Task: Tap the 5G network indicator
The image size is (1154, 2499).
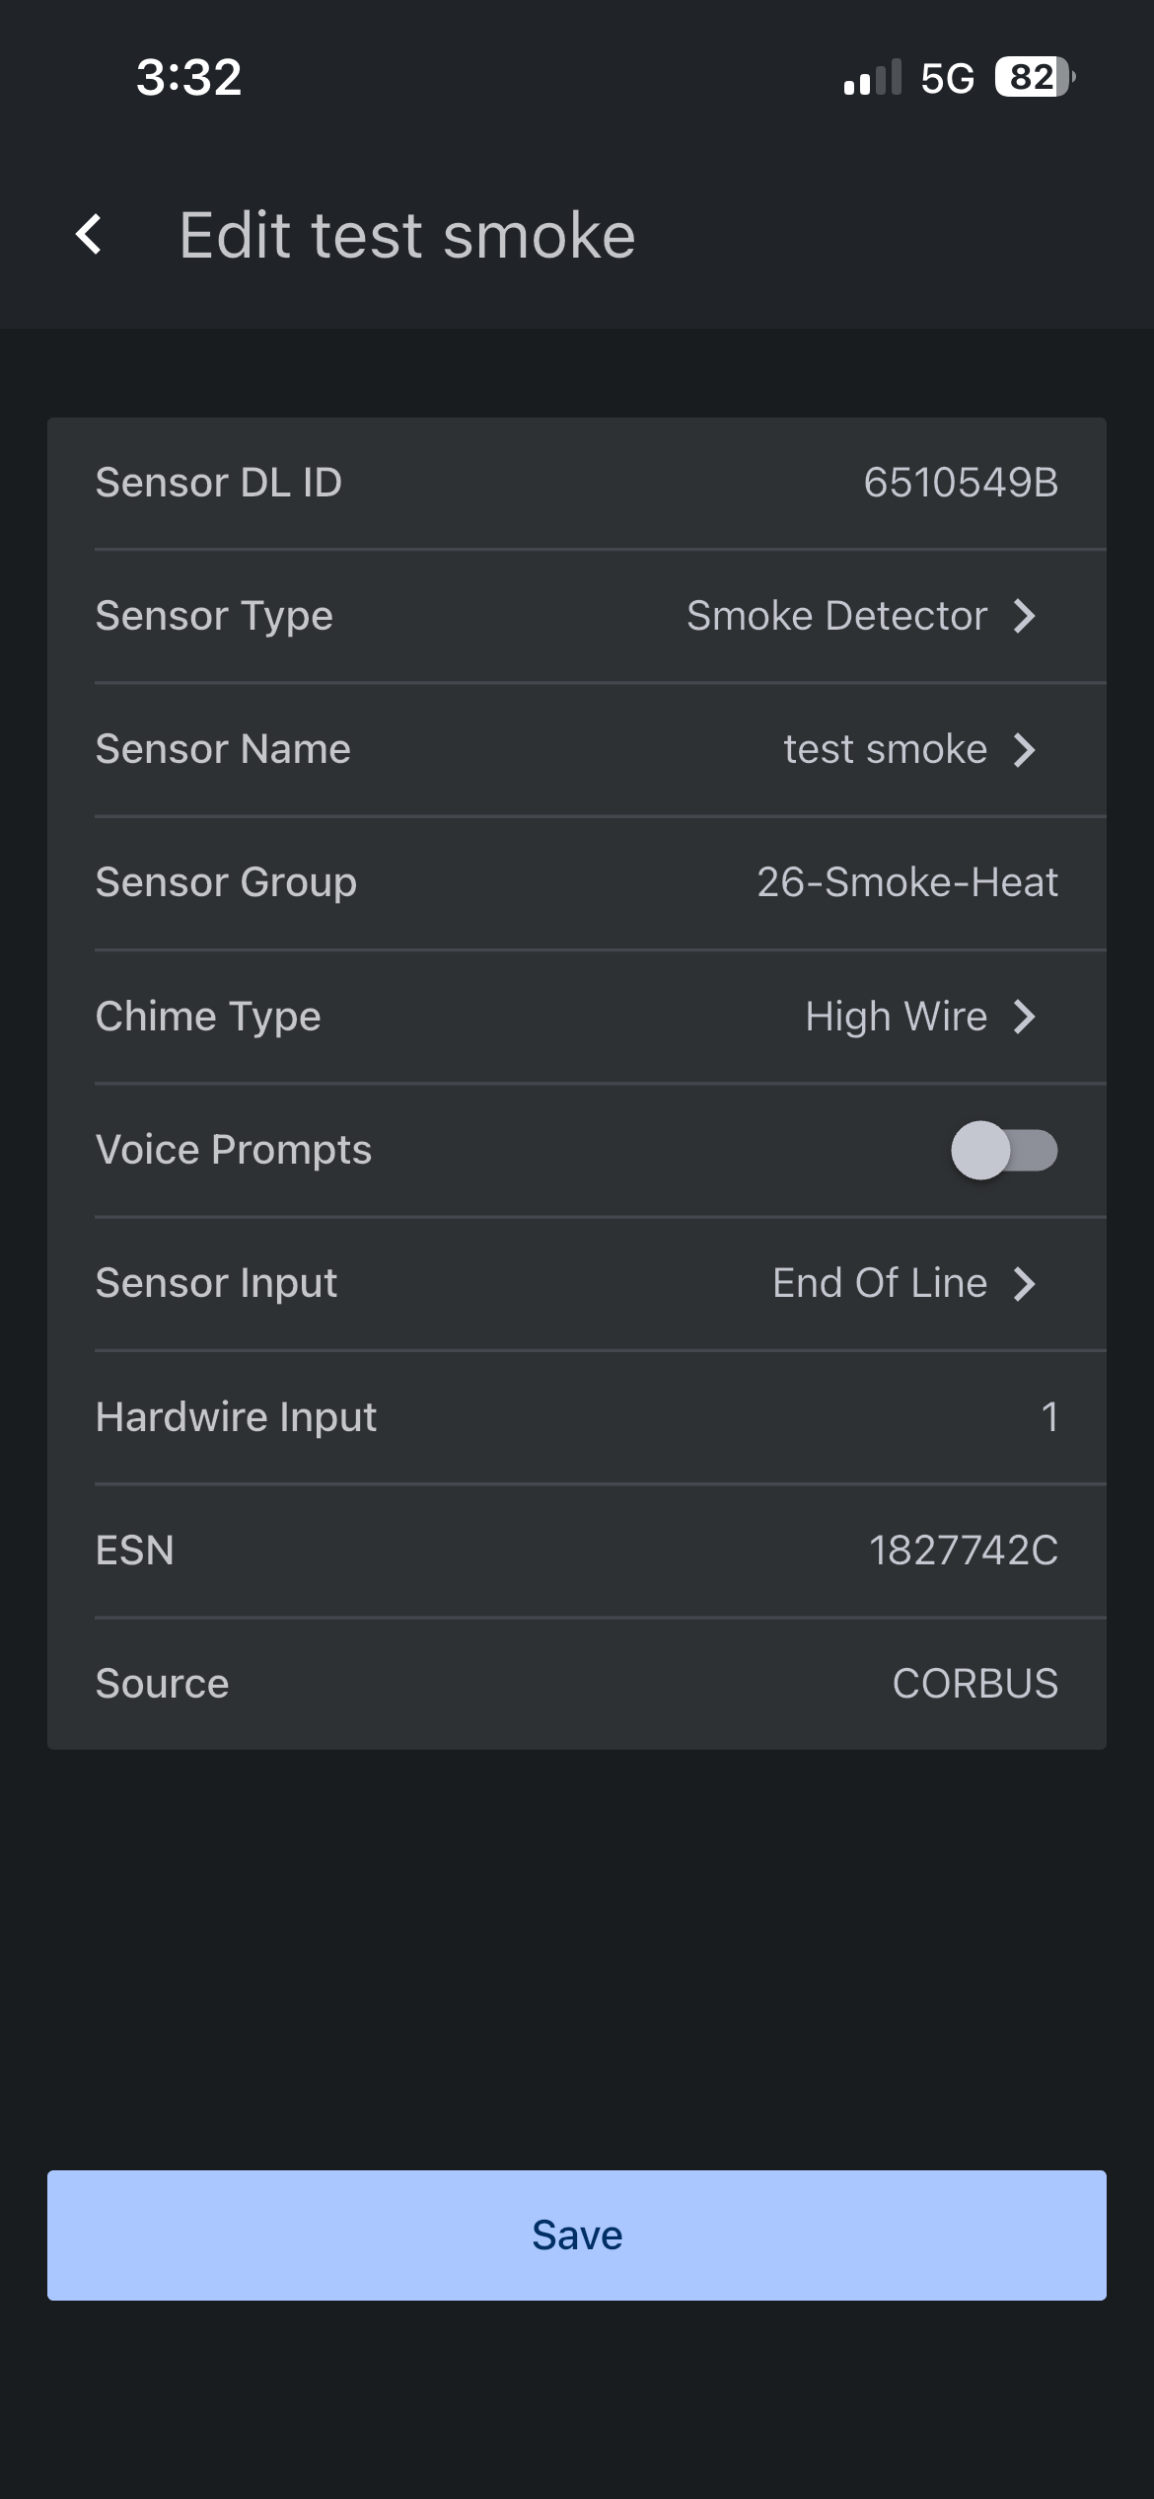Action: (x=947, y=78)
